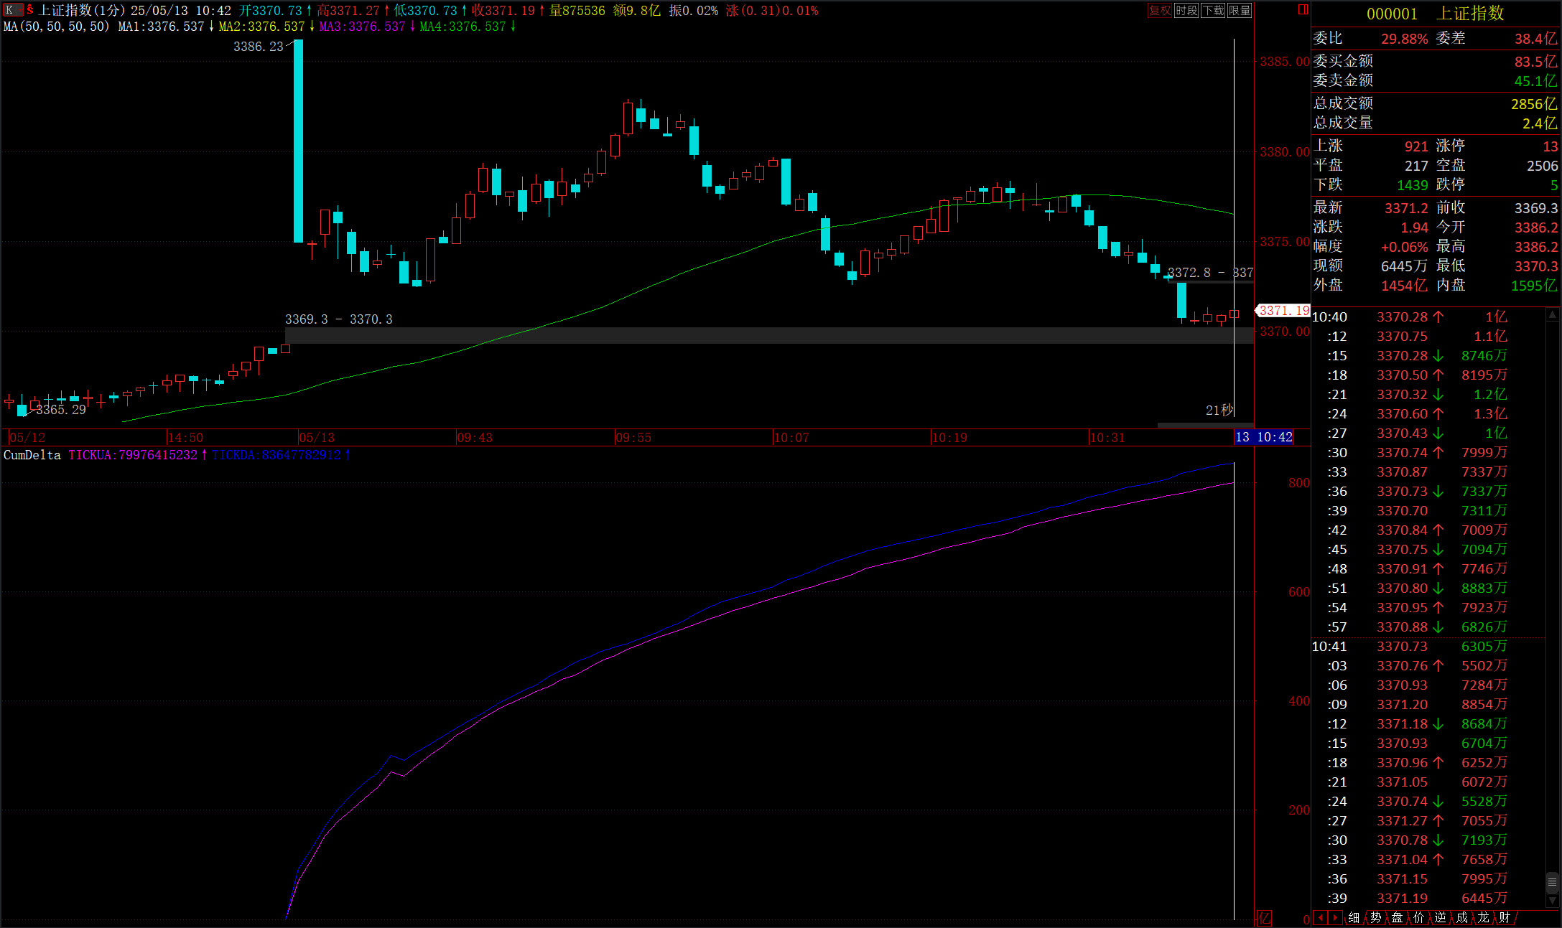
Task: Click the 最新 3371.2 value
Action: point(1406,208)
